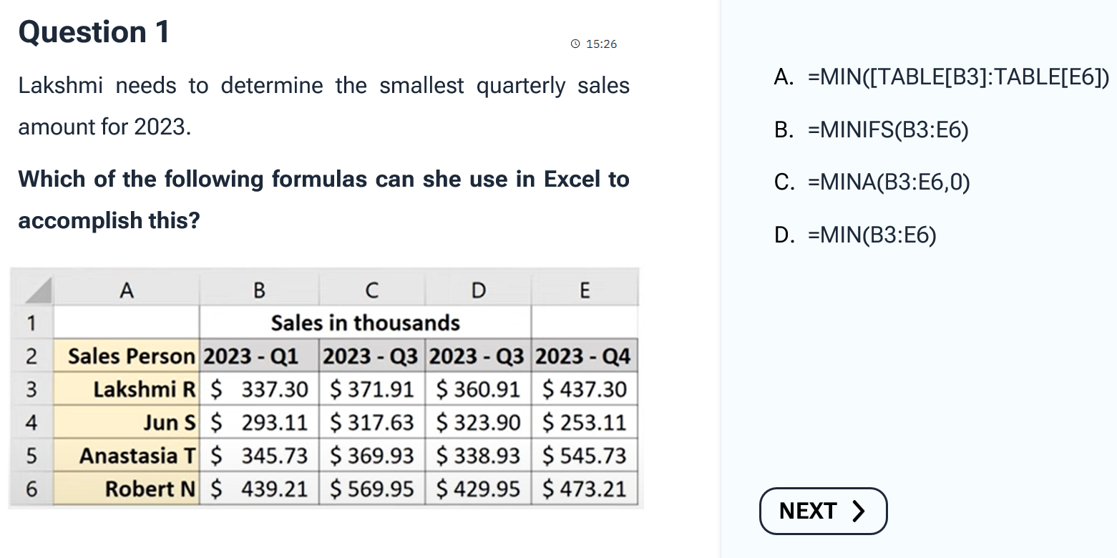1117x558 pixels.
Task: Click the 2023 - Q4 header cell
Action: tap(584, 356)
